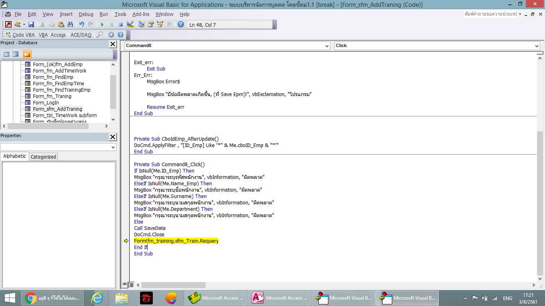
Task: Open the help search box dropdown arrow
Action: click(520, 14)
